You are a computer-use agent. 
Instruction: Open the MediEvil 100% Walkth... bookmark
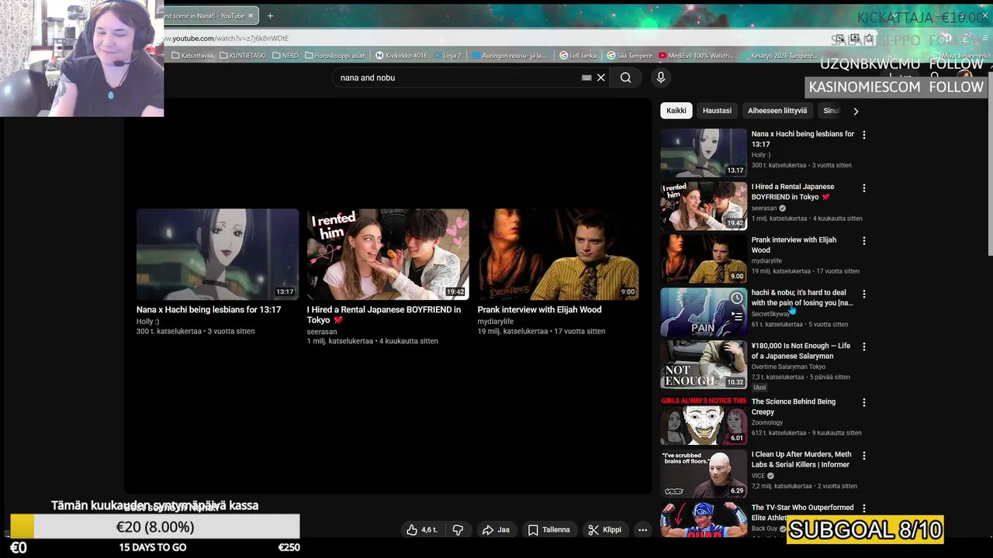(x=696, y=56)
